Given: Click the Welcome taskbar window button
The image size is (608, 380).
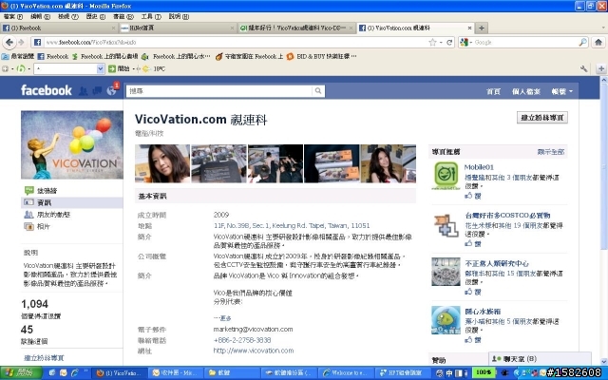Looking at the screenshot, I should coord(348,373).
